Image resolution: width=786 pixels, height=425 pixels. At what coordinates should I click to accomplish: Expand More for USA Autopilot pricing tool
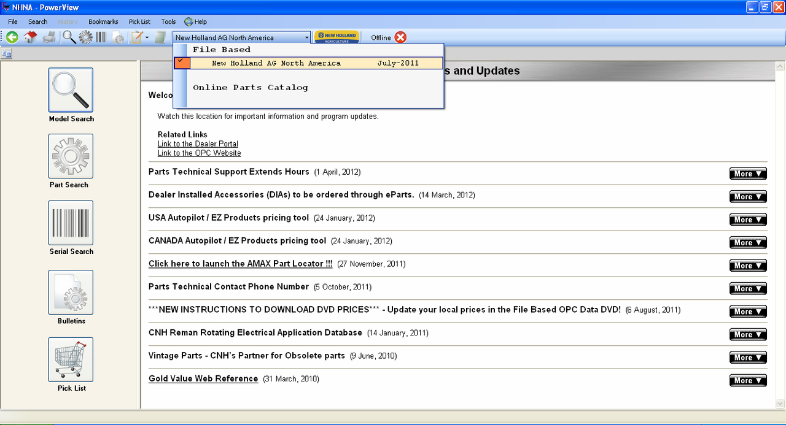point(748,220)
